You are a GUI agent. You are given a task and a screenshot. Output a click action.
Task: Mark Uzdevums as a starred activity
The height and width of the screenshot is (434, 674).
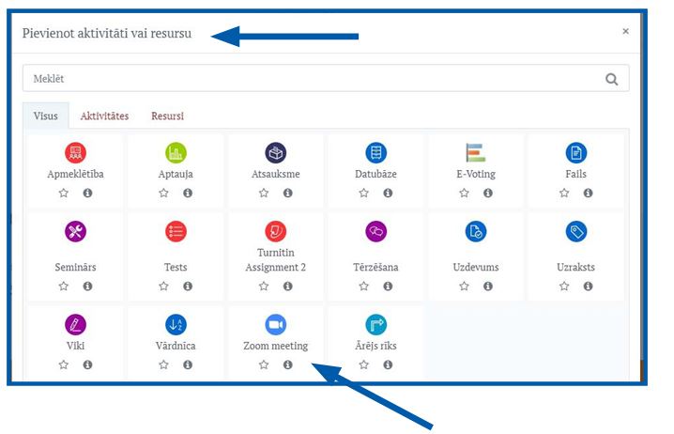pos(464,287)
